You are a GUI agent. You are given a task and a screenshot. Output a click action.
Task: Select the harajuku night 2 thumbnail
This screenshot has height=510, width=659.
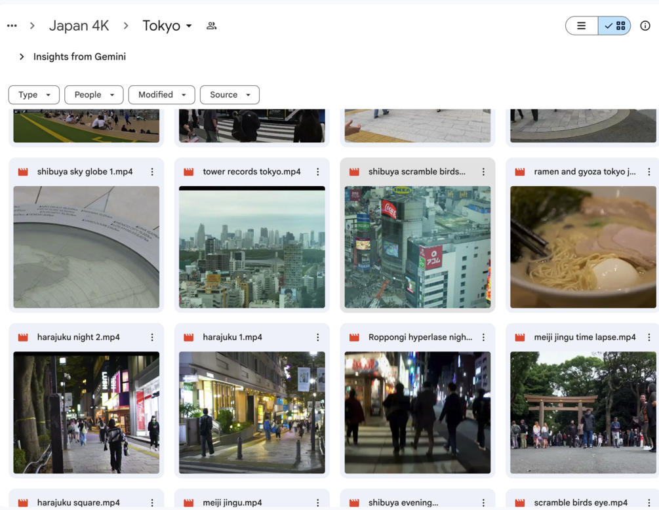click(86, 412)
